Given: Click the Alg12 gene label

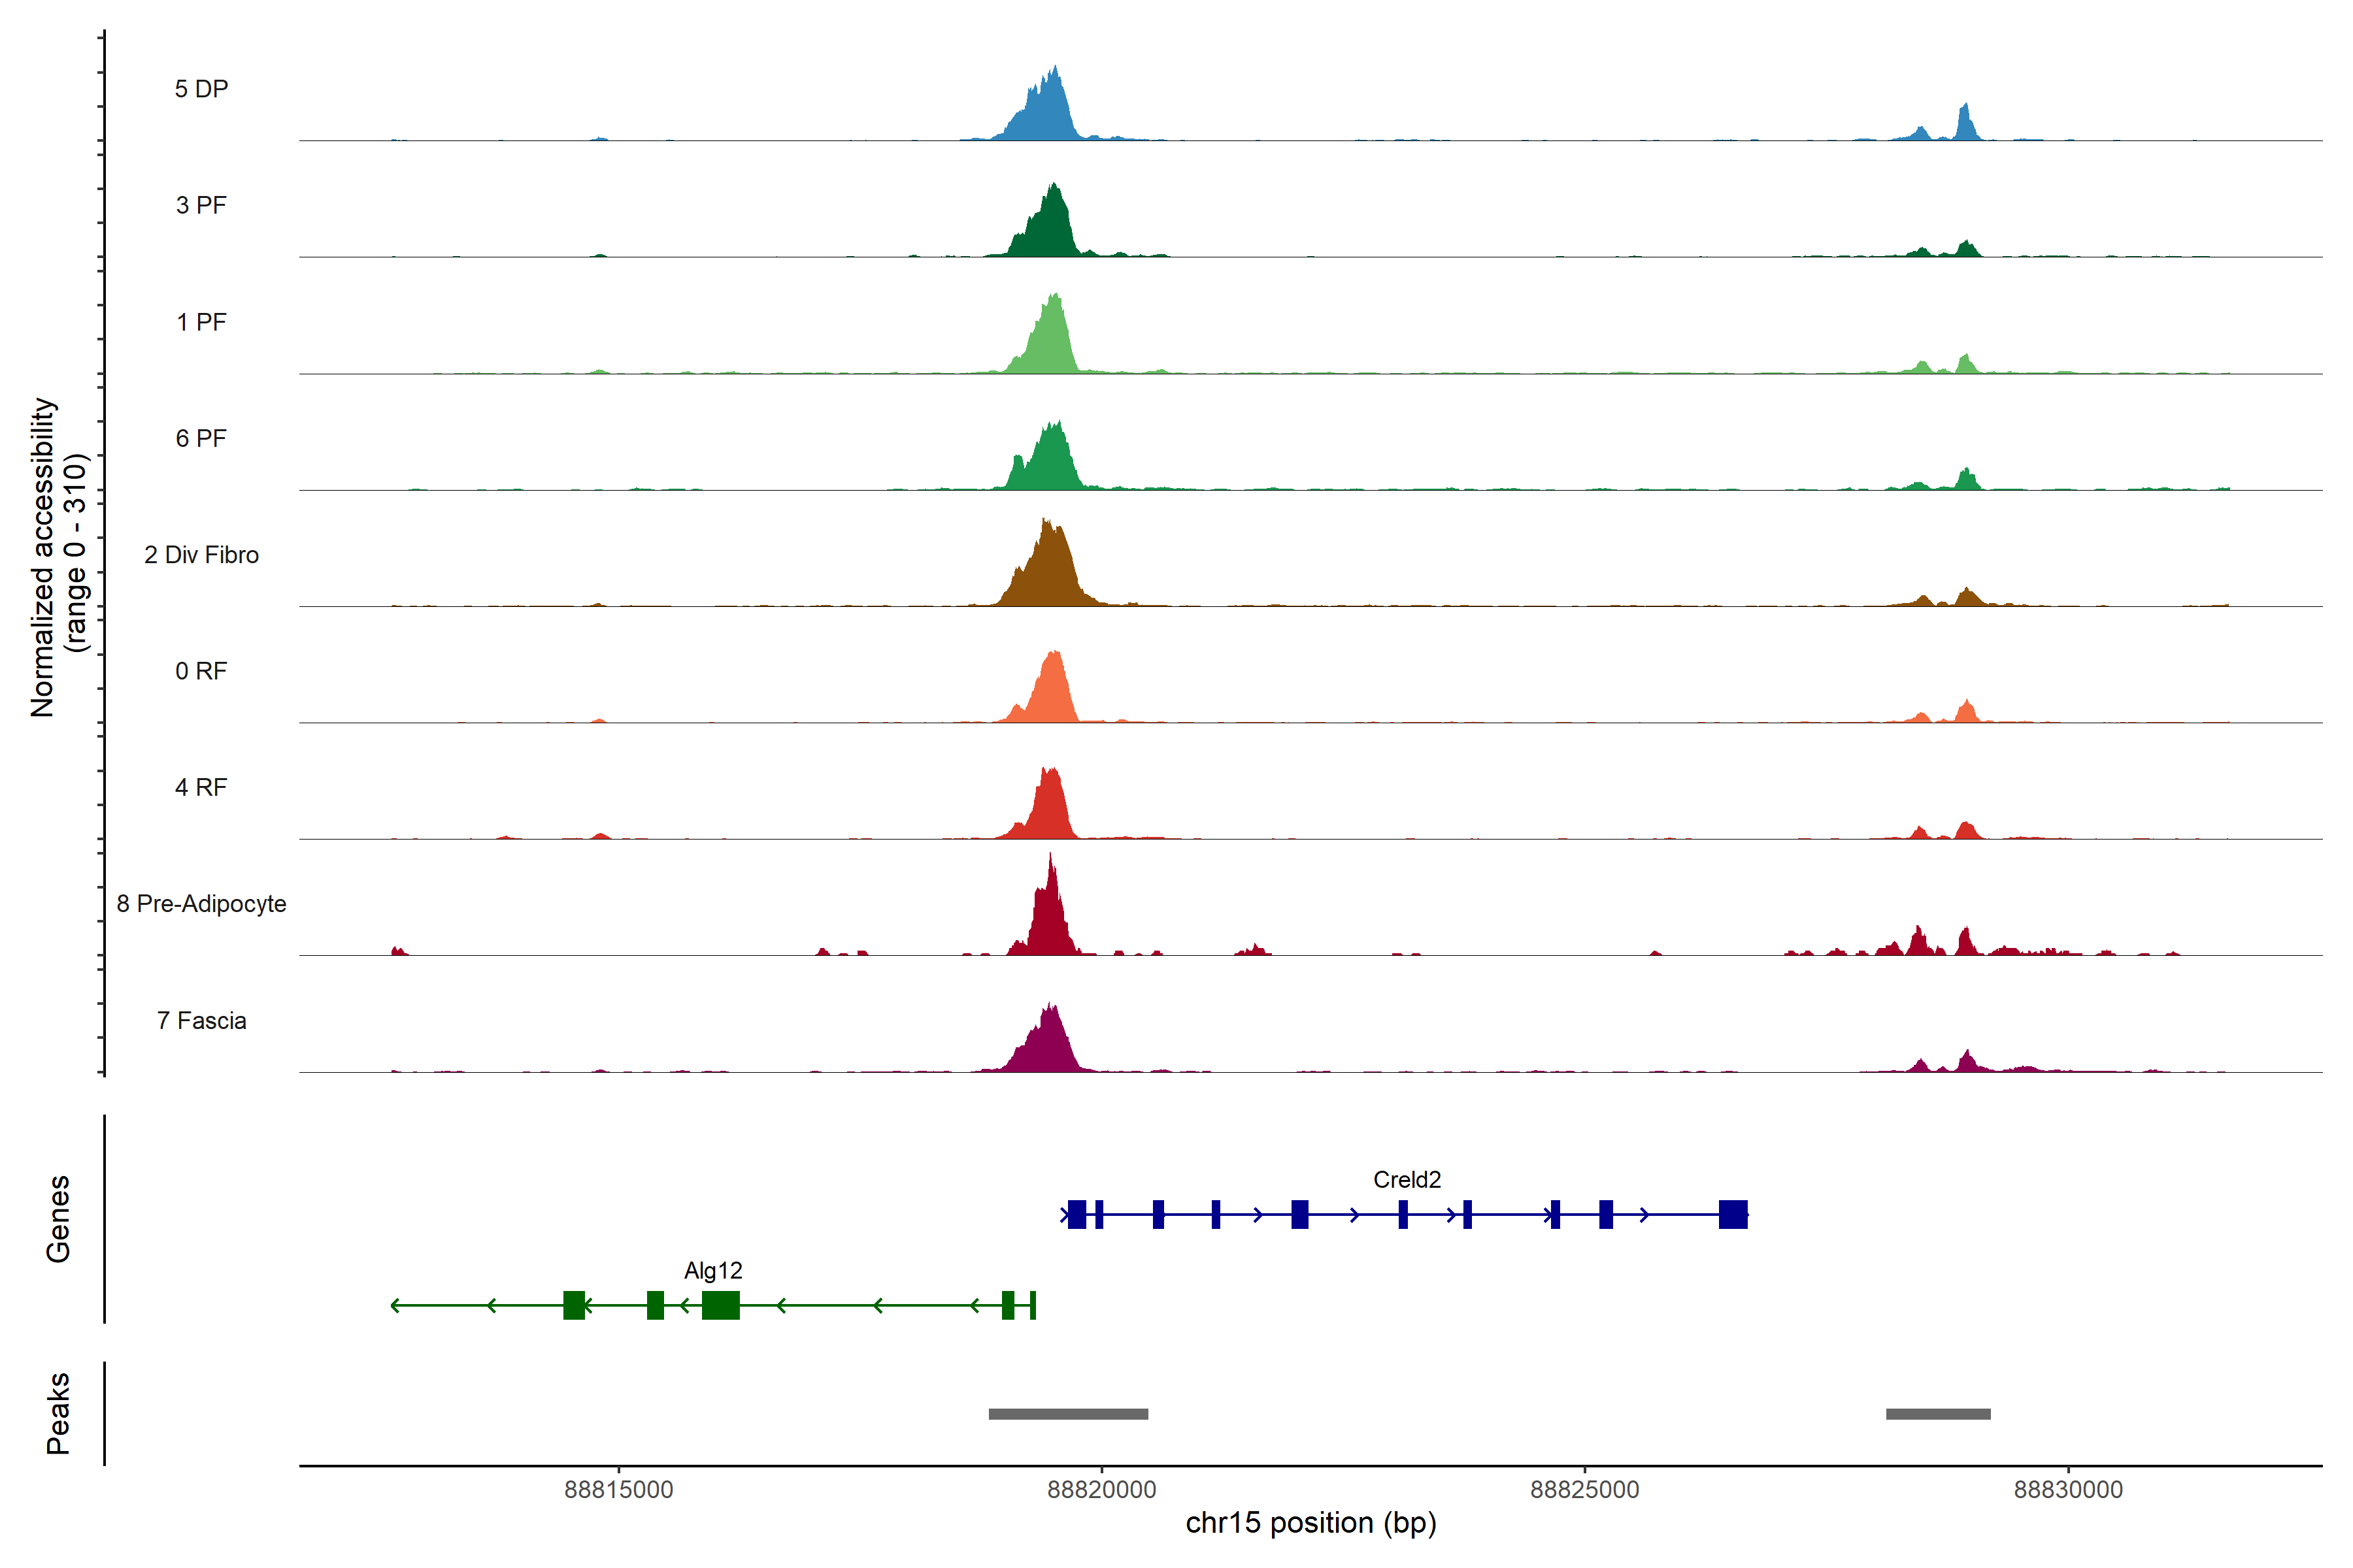Looking at the screenshot, I should pyautogui.click(x=713, y=1271).
